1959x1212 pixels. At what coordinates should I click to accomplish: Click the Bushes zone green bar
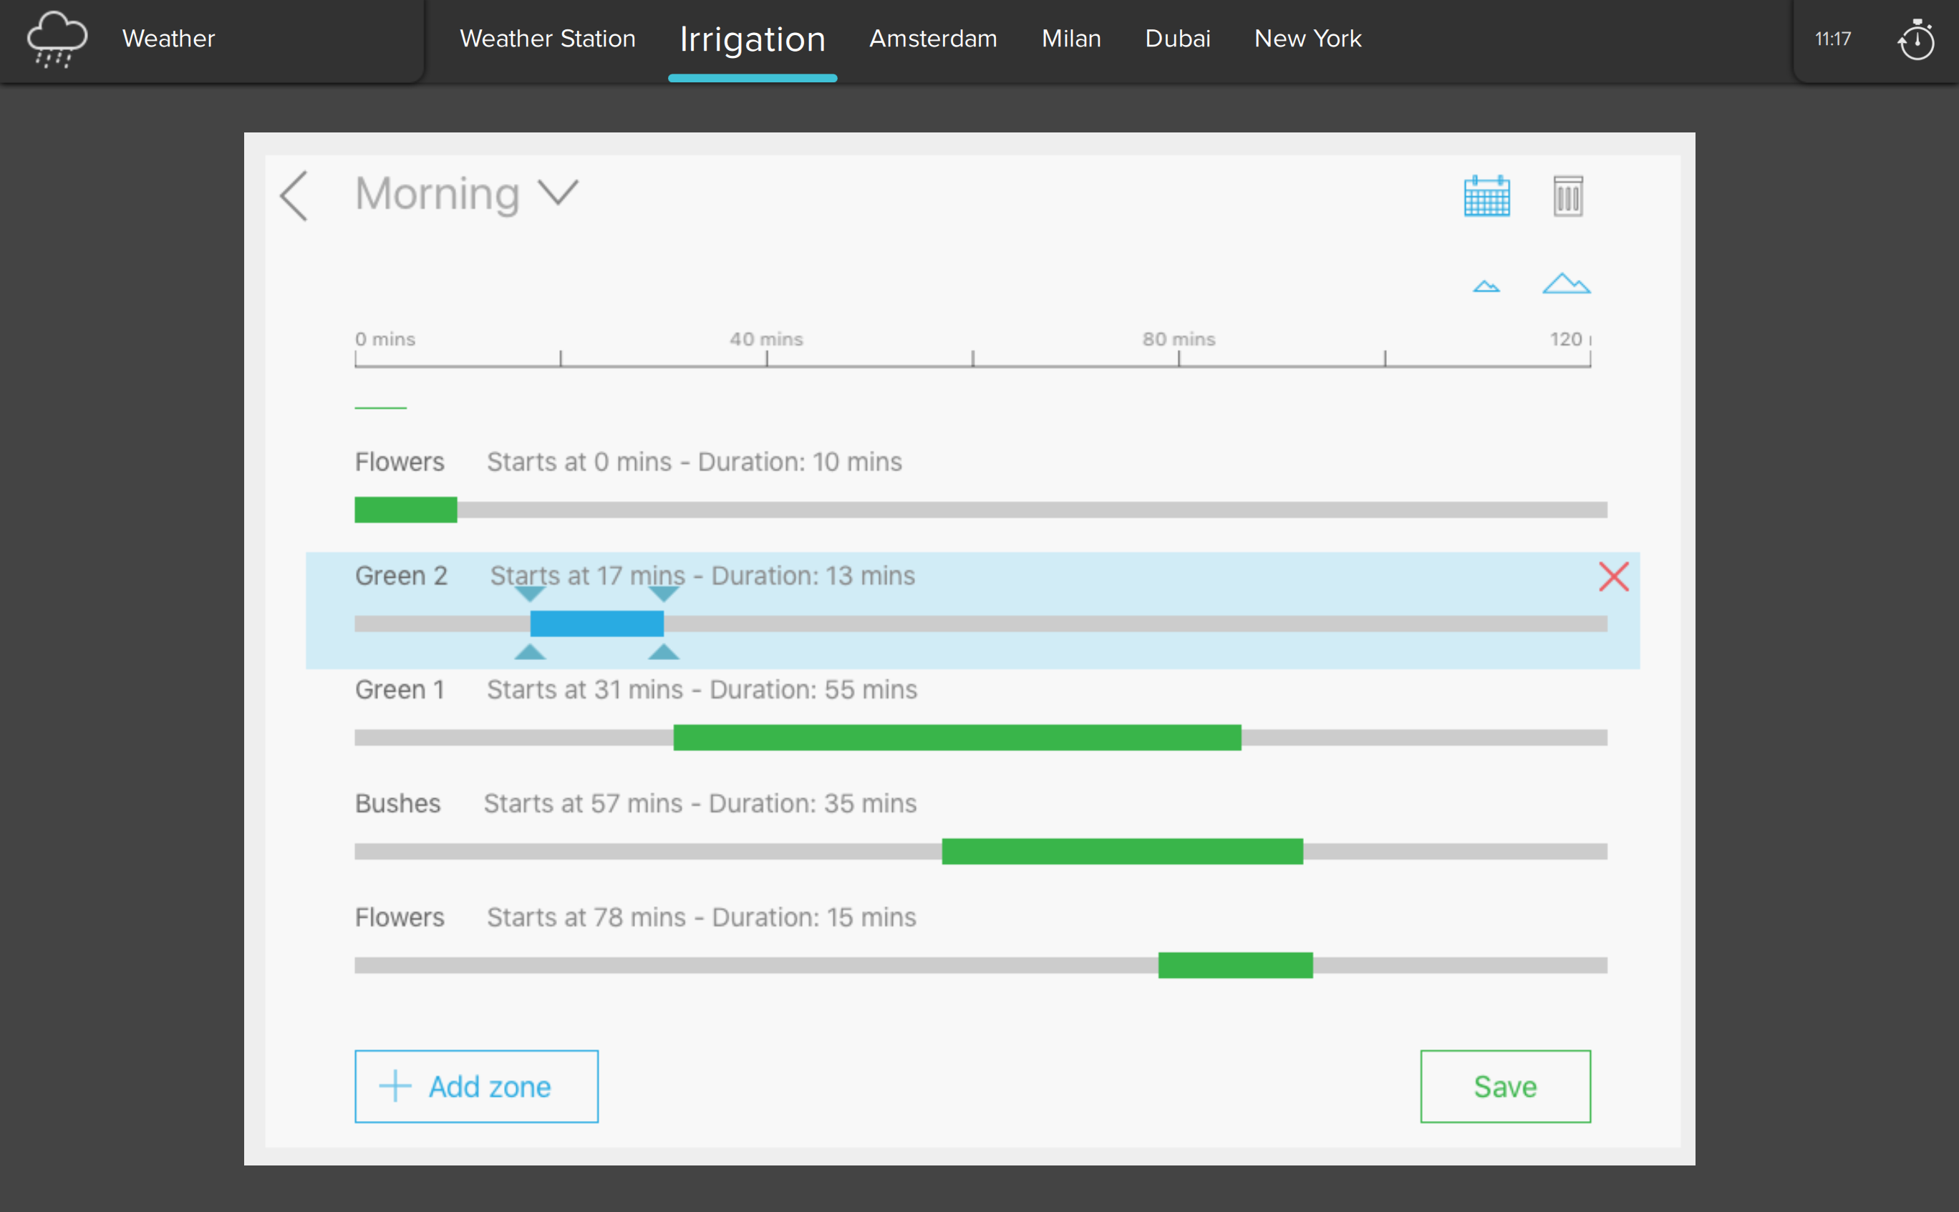1122,851
